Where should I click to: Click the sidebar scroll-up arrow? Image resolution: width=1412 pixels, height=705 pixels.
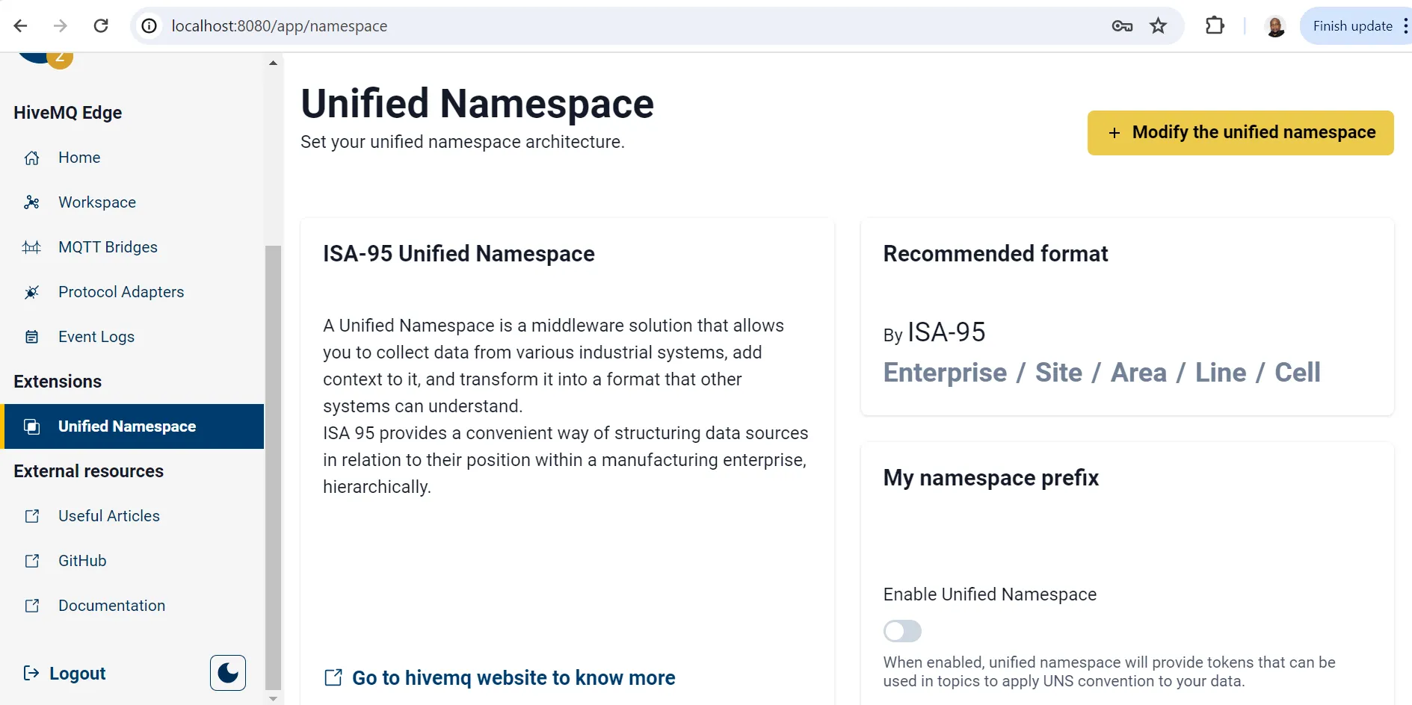[x=274, y=63]
